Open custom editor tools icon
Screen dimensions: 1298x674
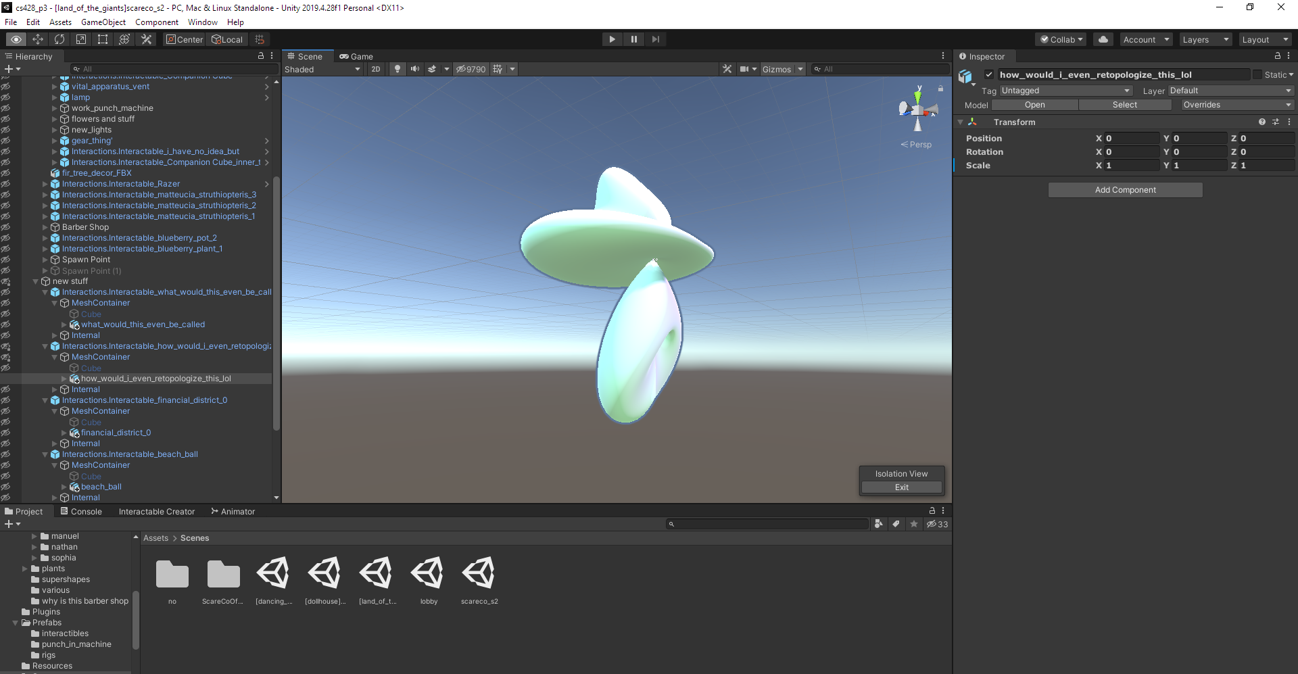[146, 39]
